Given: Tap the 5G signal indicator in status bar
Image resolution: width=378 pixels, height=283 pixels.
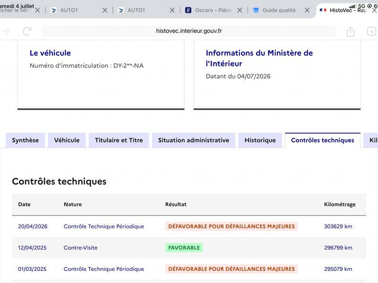Looking at the screenshot, I should click(361, 6).
